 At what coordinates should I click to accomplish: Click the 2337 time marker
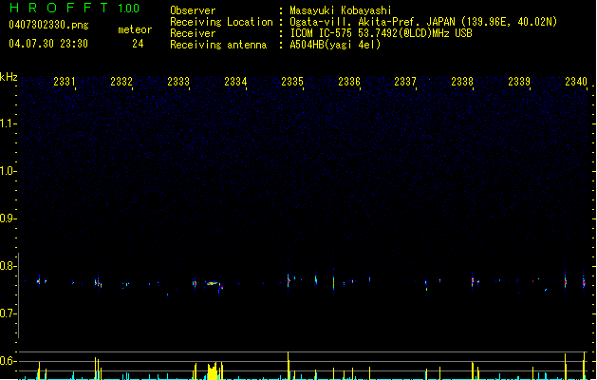(405, 81)
